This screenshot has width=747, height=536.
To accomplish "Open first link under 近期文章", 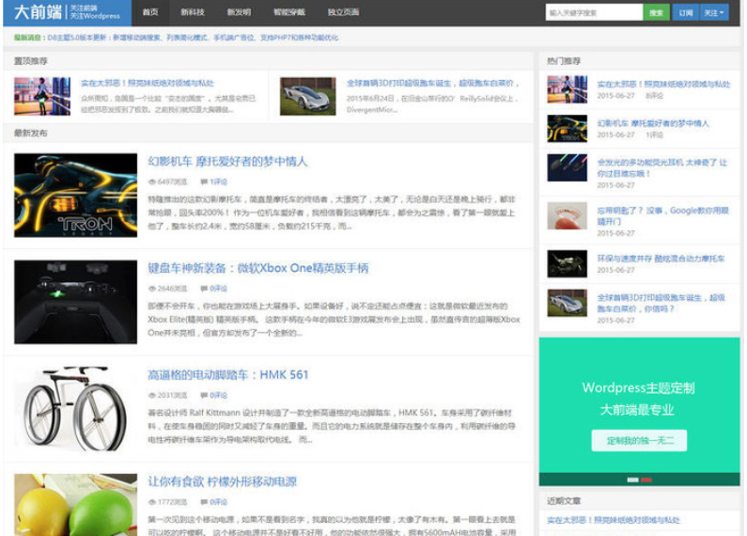I will pyautogui.click(x=614, y=520).
